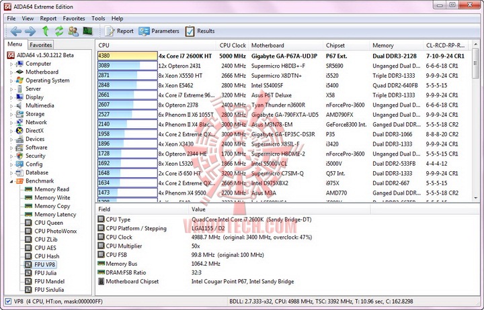Click the Report toolbar button
Viewport: 484px width, 310px height.
[x=119, y=31]
